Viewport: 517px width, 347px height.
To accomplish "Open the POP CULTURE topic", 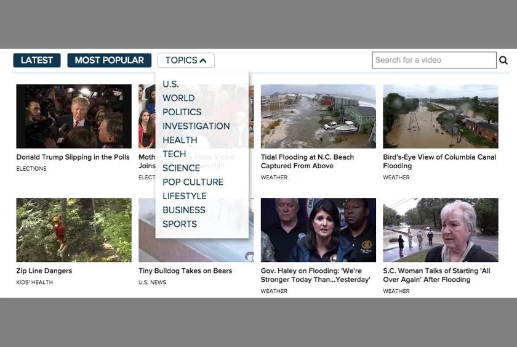I will click(x=193, y=182).
